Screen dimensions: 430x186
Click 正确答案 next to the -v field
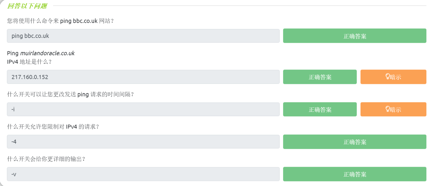(355, 174)
